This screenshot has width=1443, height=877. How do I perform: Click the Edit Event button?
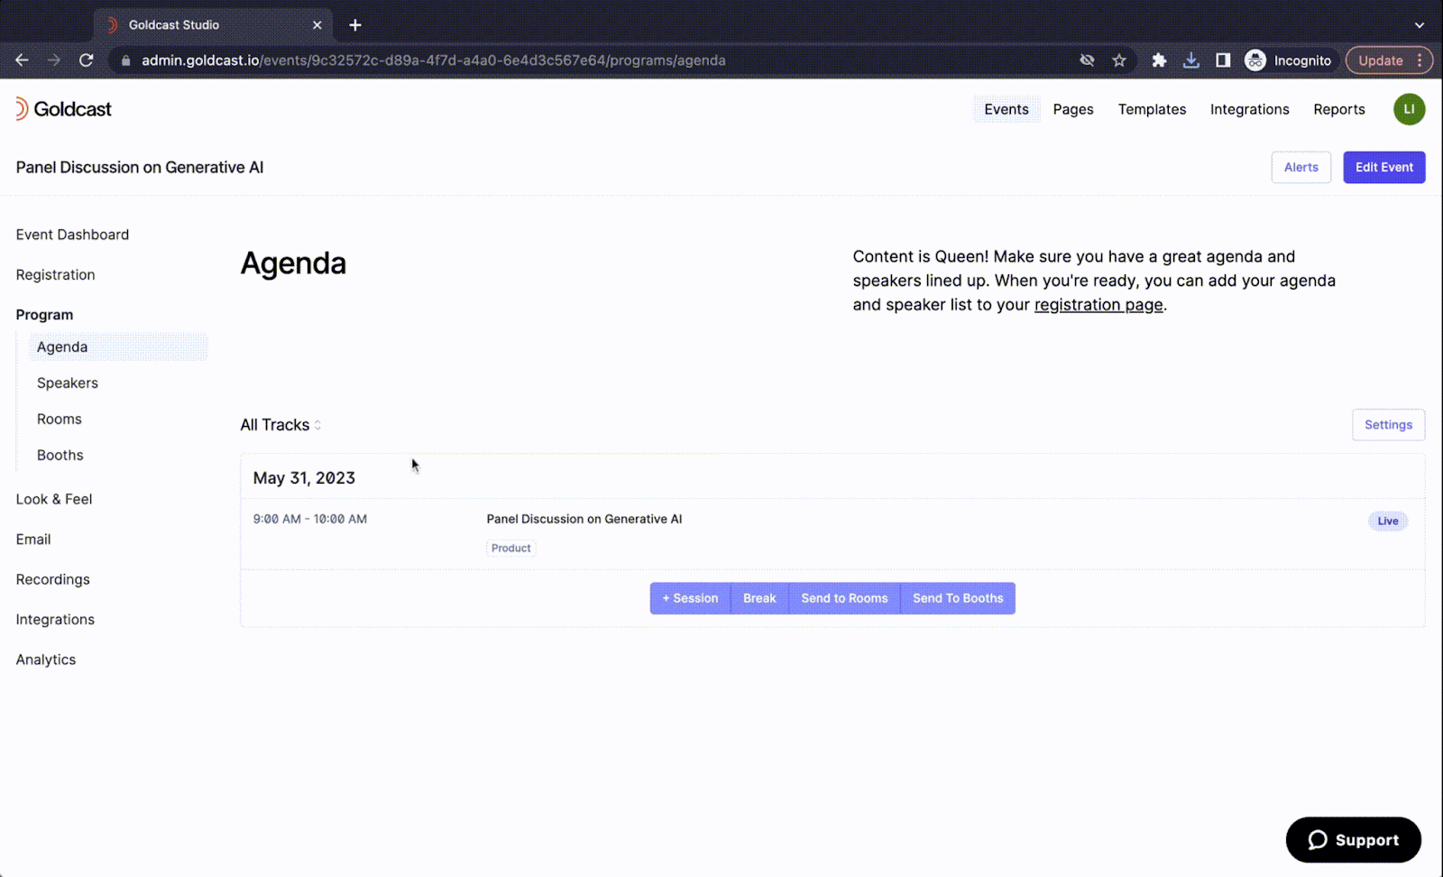click(x=1383, y=167)
